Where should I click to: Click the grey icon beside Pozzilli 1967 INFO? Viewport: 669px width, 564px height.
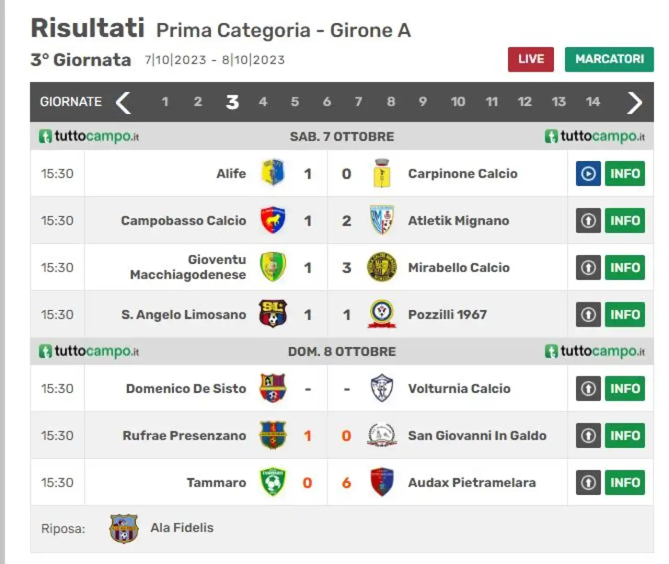(588, 315)
